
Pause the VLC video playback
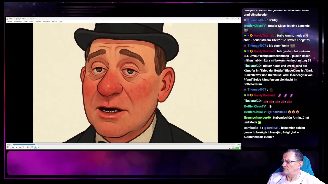[x=8, y=147]
